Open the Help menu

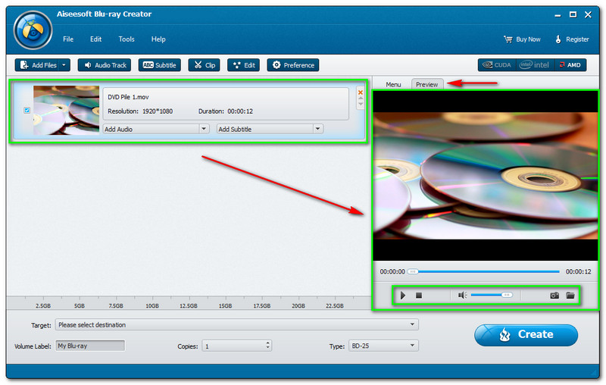click(158, 39)
